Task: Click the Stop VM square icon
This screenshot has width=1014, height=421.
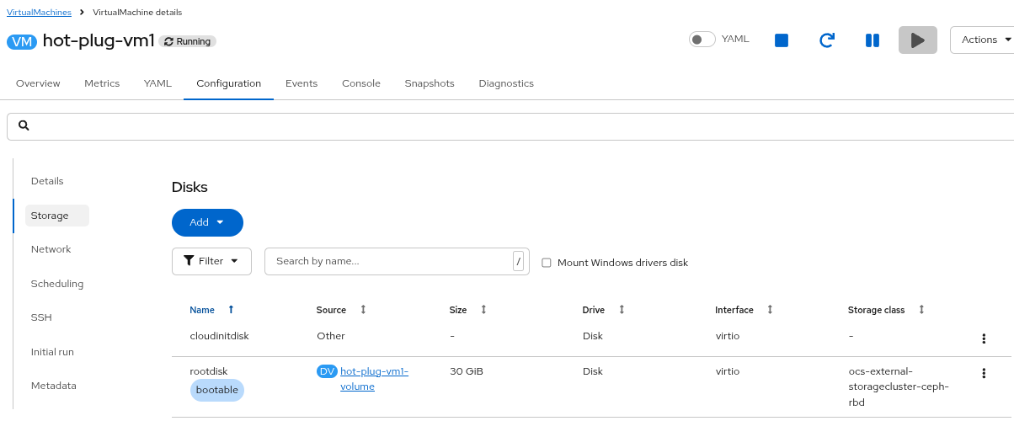Action: (781, 40)
